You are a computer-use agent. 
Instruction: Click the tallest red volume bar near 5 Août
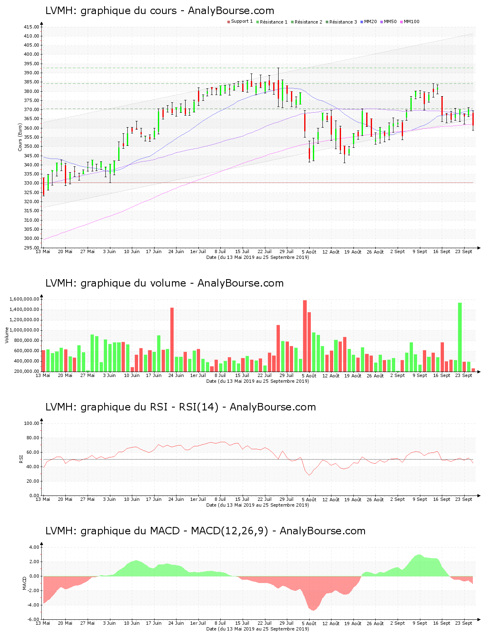point(305,336)
